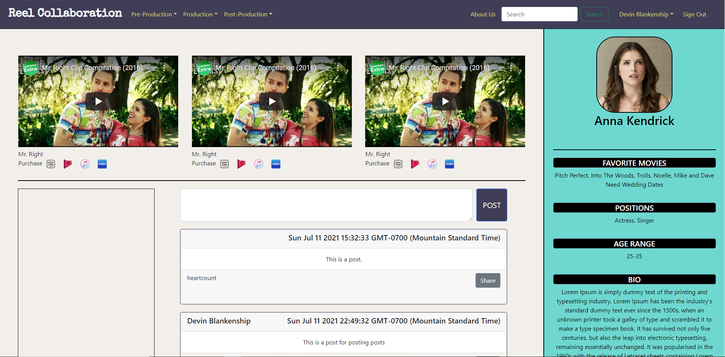Open iTunes icon under third video
The width and height of the screenshot is (725, 357).
click(432, 164)
